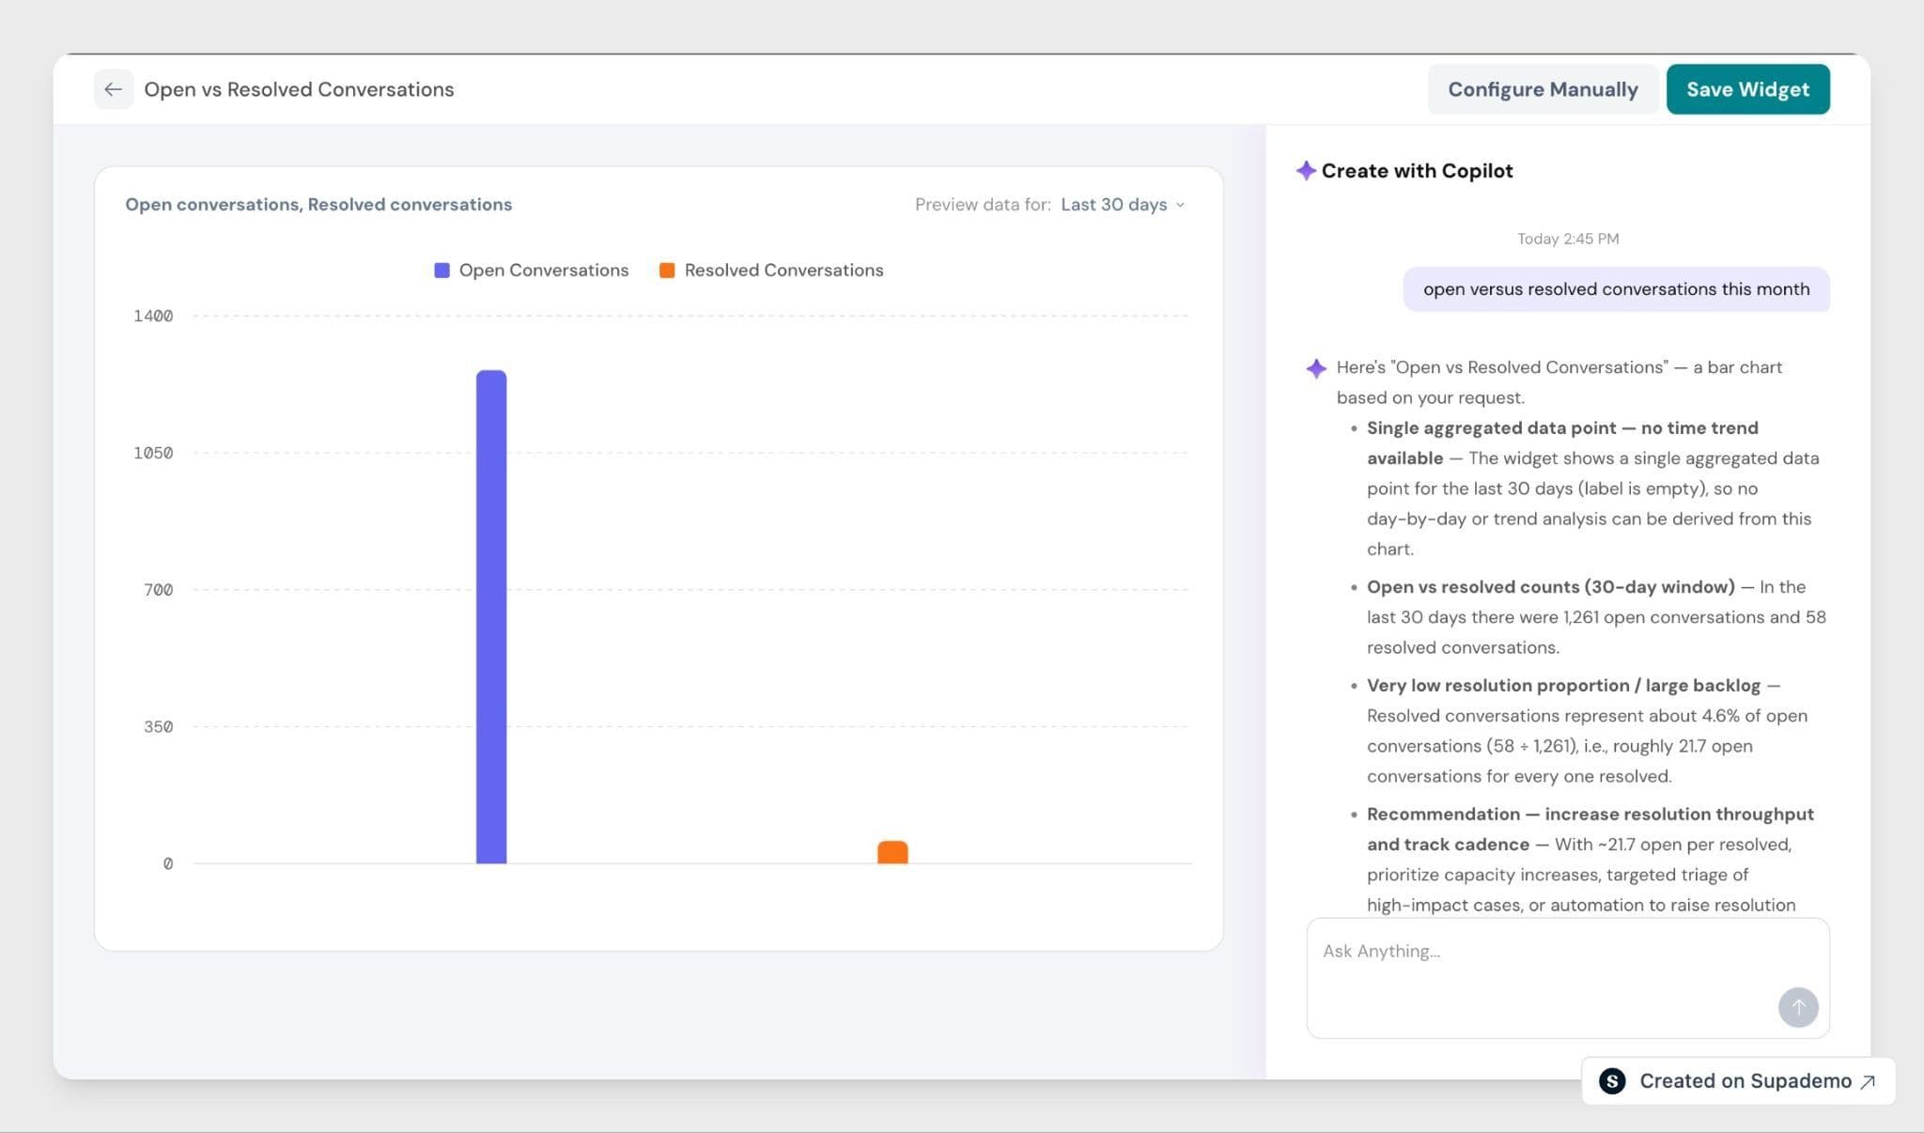Image resolution: width=1924 pixels, height=1133 pixels.
Task: Click the Supademo logo icon
Action: (x=1612, y=1081)
